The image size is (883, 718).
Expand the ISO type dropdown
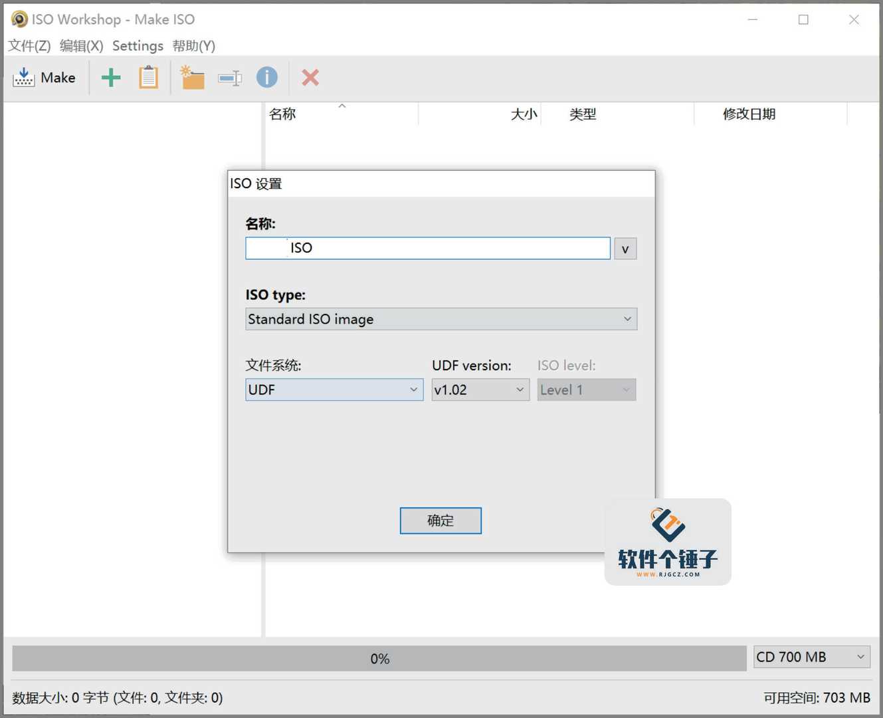pyautogui.click(x=441, y=319)
